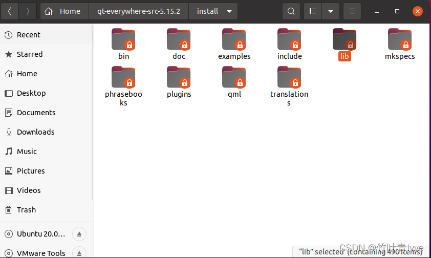Click the mkspecs folder name label
431x258 pixels.
[x=400, y=56]
